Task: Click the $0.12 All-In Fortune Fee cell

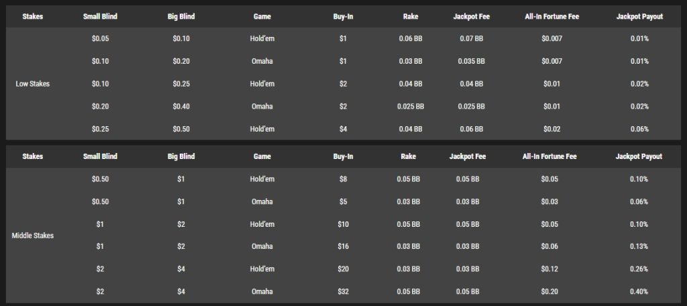Action: 551,269
